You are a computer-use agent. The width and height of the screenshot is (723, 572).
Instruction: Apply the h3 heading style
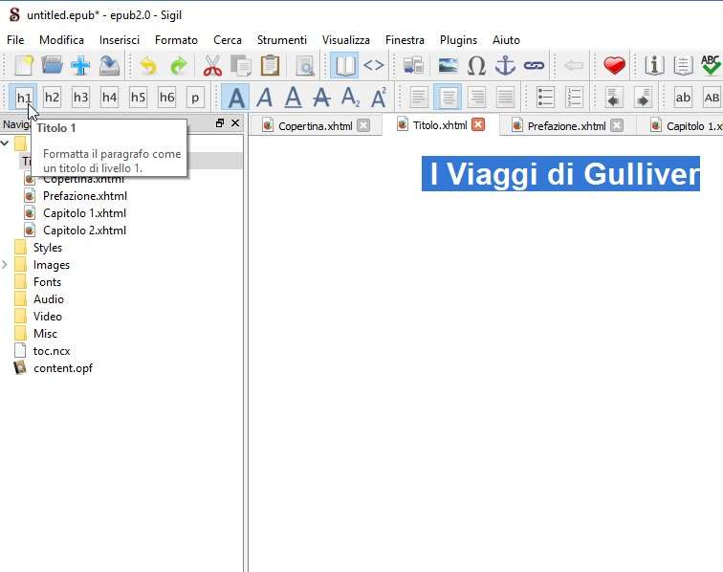point(80,98)
